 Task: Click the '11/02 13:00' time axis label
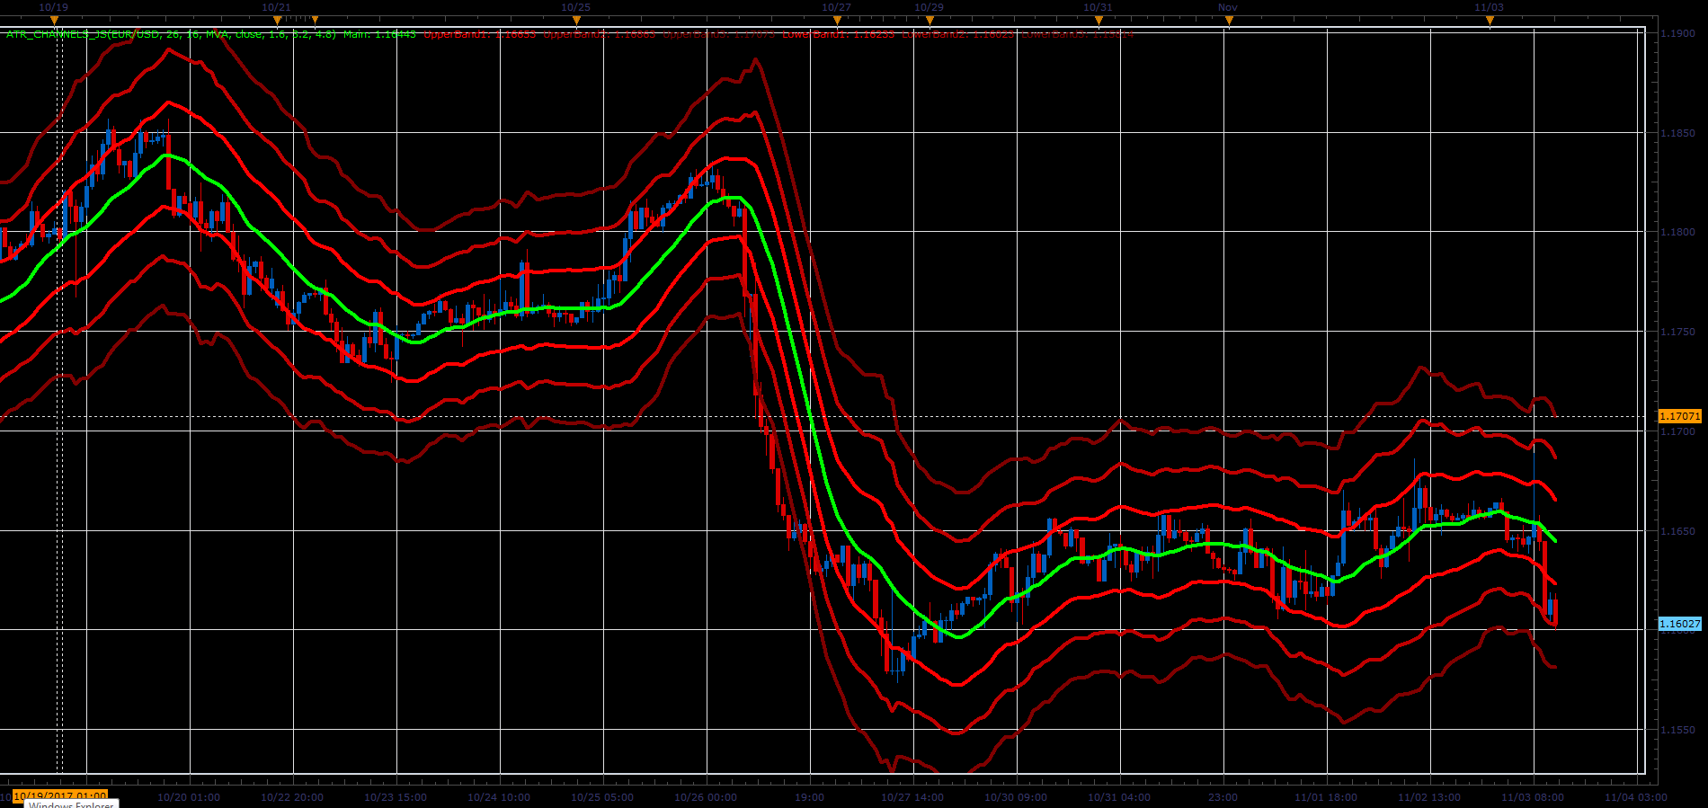1429,797
